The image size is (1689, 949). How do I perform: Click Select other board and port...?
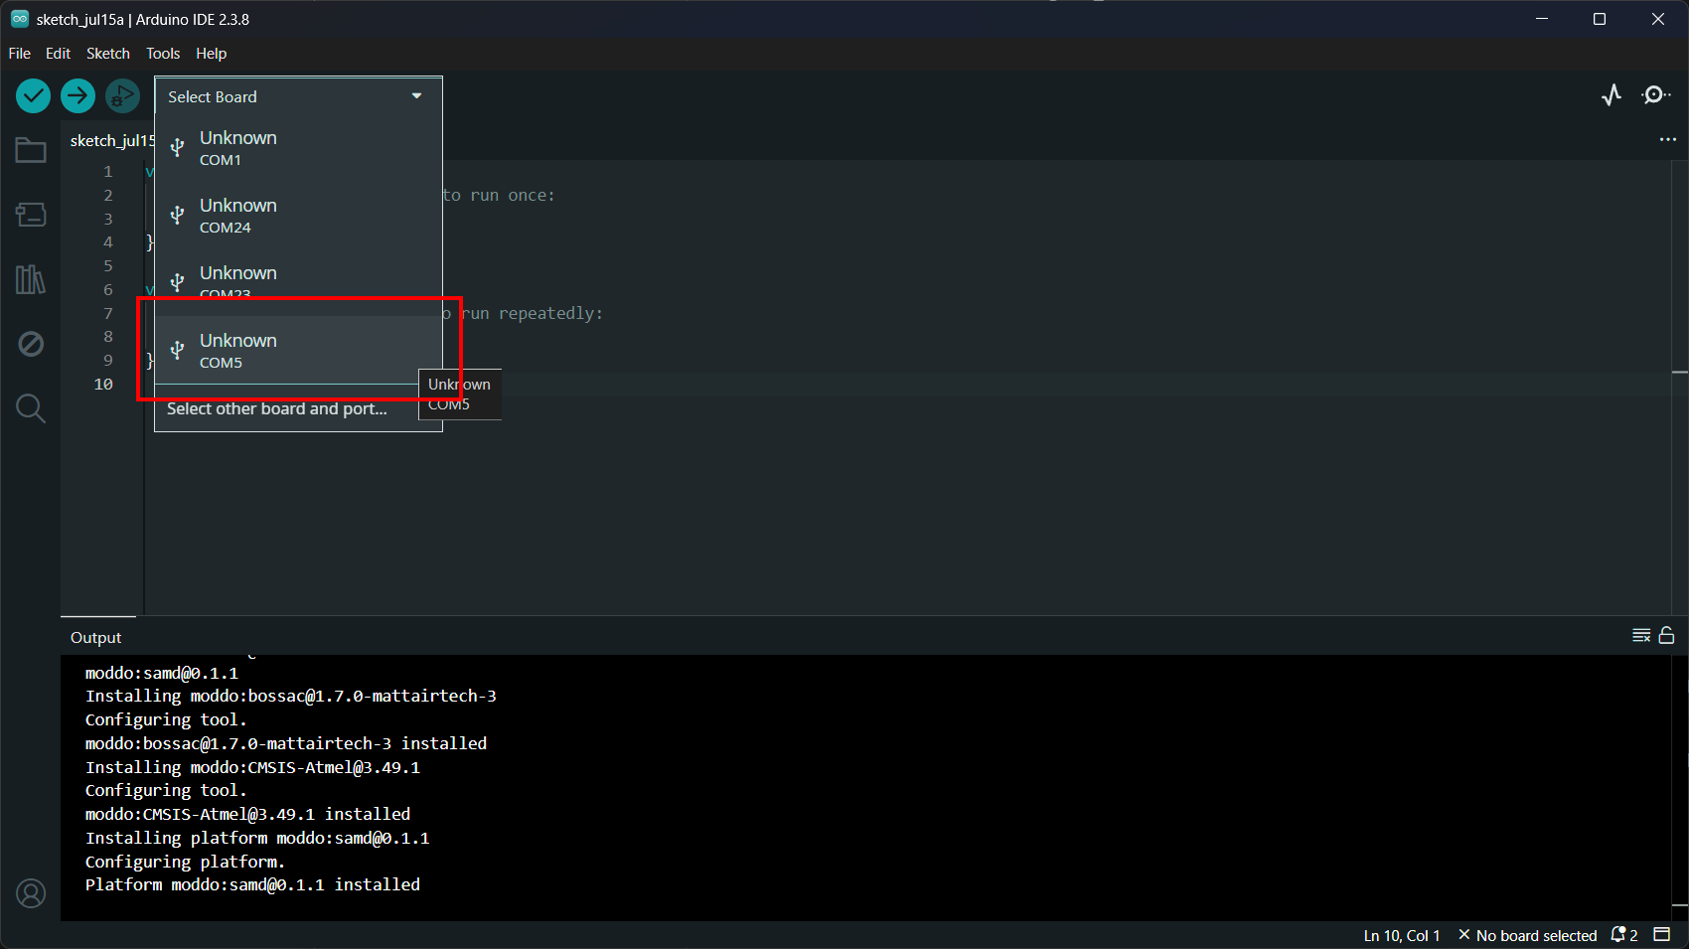[x=277, y=408]
